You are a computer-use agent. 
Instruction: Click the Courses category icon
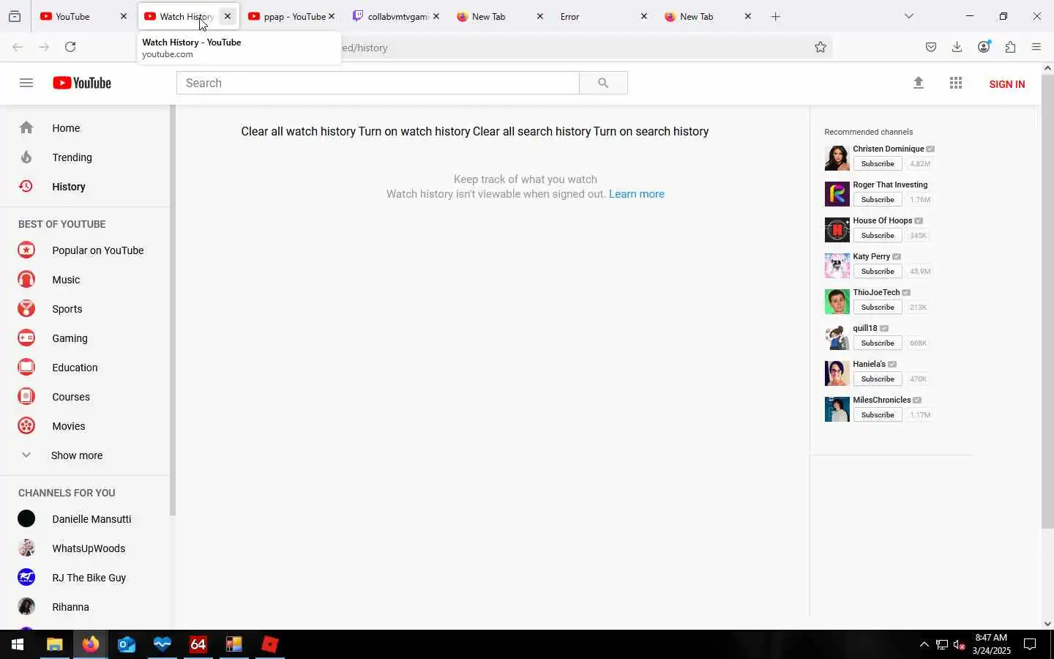point(26,397)
